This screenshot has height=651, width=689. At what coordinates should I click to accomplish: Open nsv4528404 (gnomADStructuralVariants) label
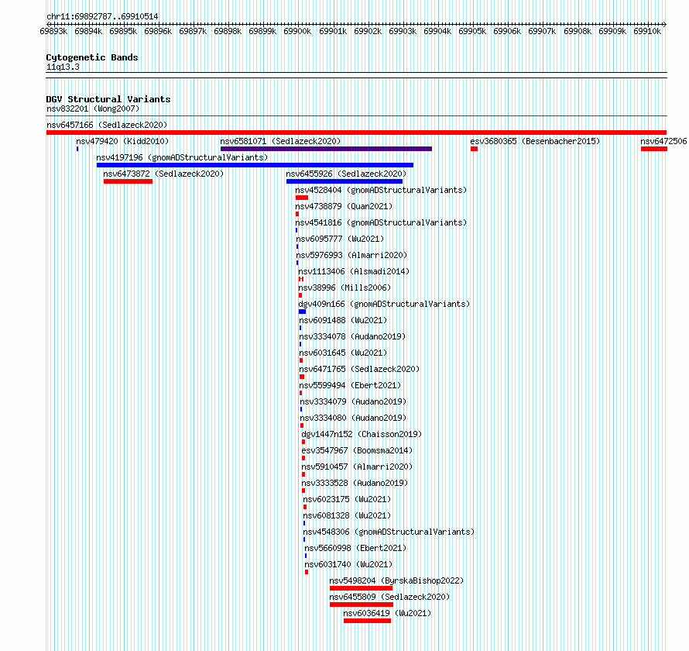point(381,190)
